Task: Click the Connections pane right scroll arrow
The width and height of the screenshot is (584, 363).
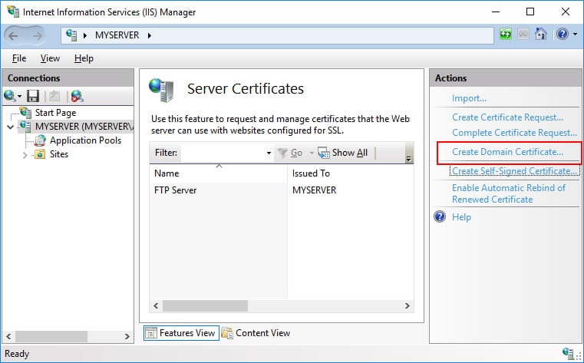Action: click(x=127, y=336)
